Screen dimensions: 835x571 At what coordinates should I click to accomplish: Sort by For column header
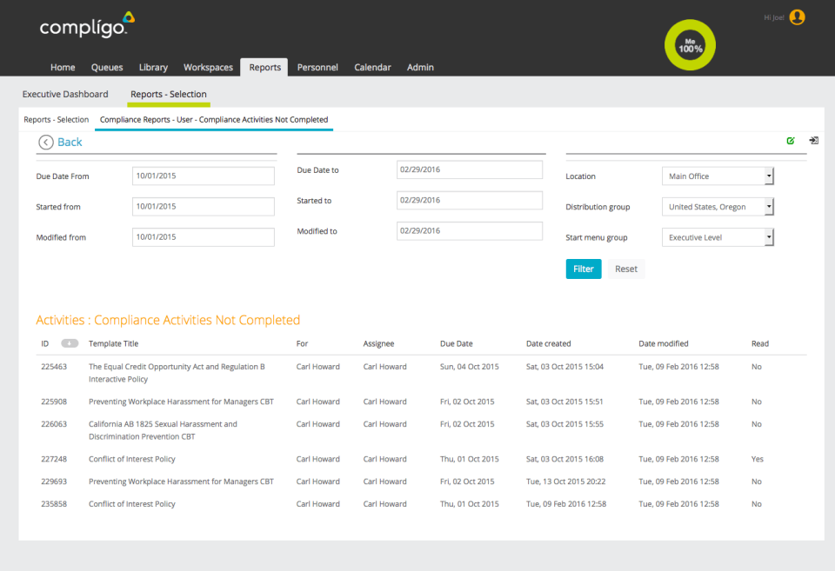[x=302, y=344]
